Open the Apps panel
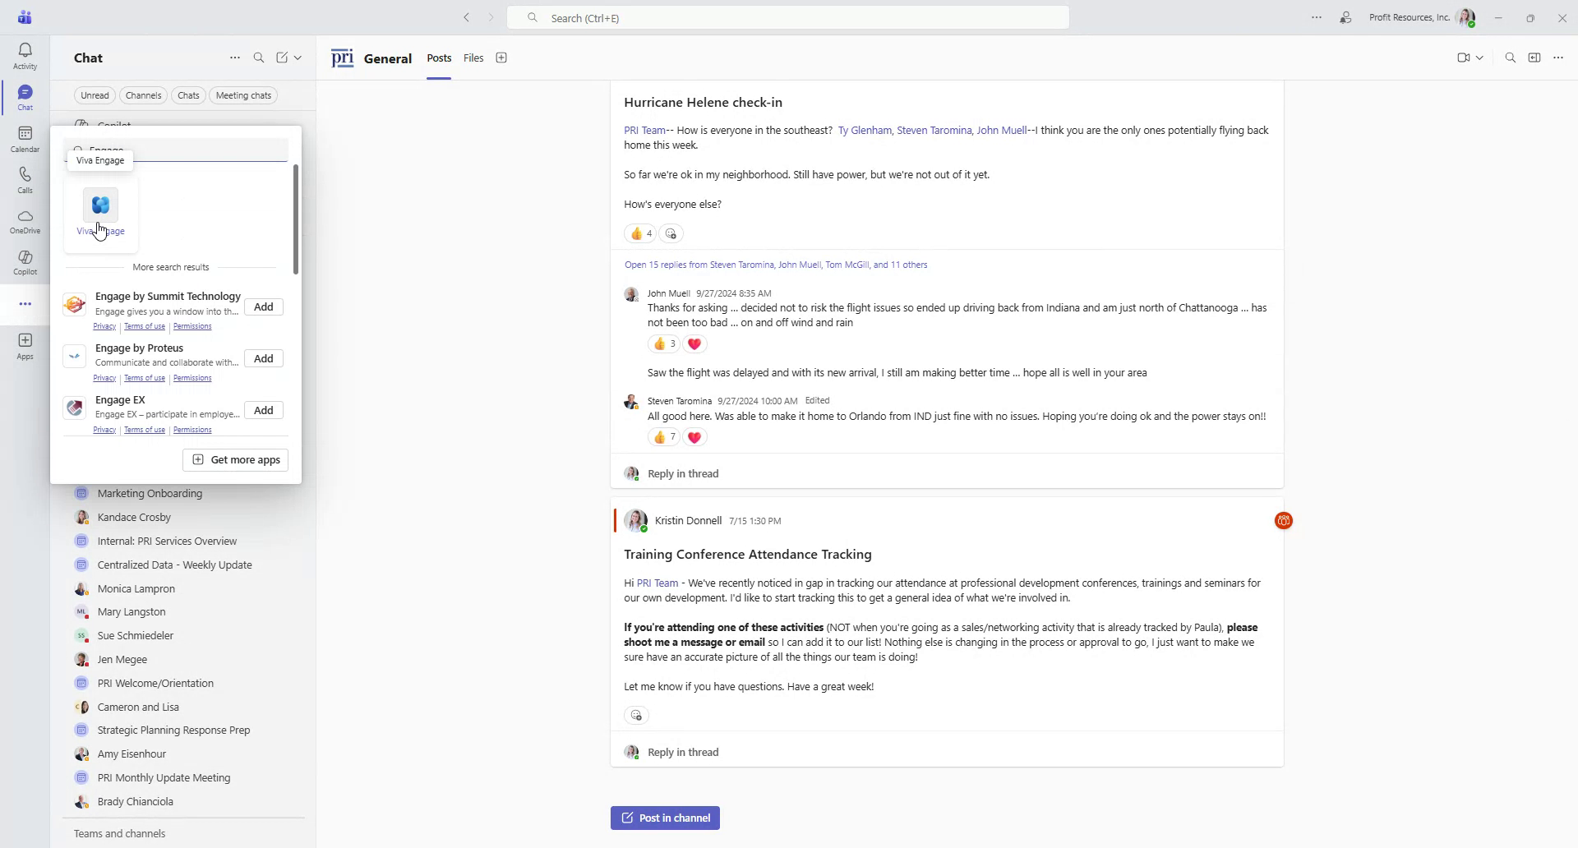This screenshot has width=1578, height=848. point(25,344)
